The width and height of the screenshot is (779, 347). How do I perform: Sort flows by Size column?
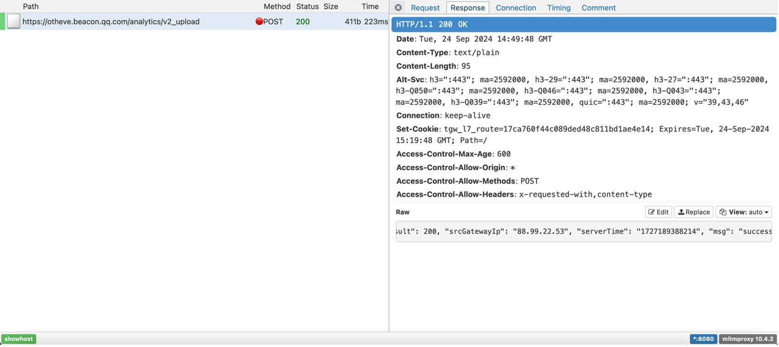331,6
